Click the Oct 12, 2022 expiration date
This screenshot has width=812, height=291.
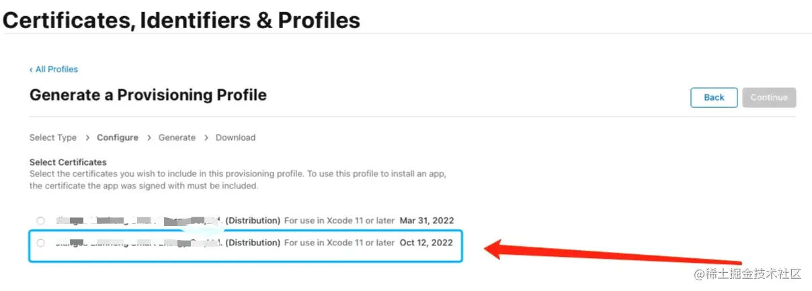427,243
